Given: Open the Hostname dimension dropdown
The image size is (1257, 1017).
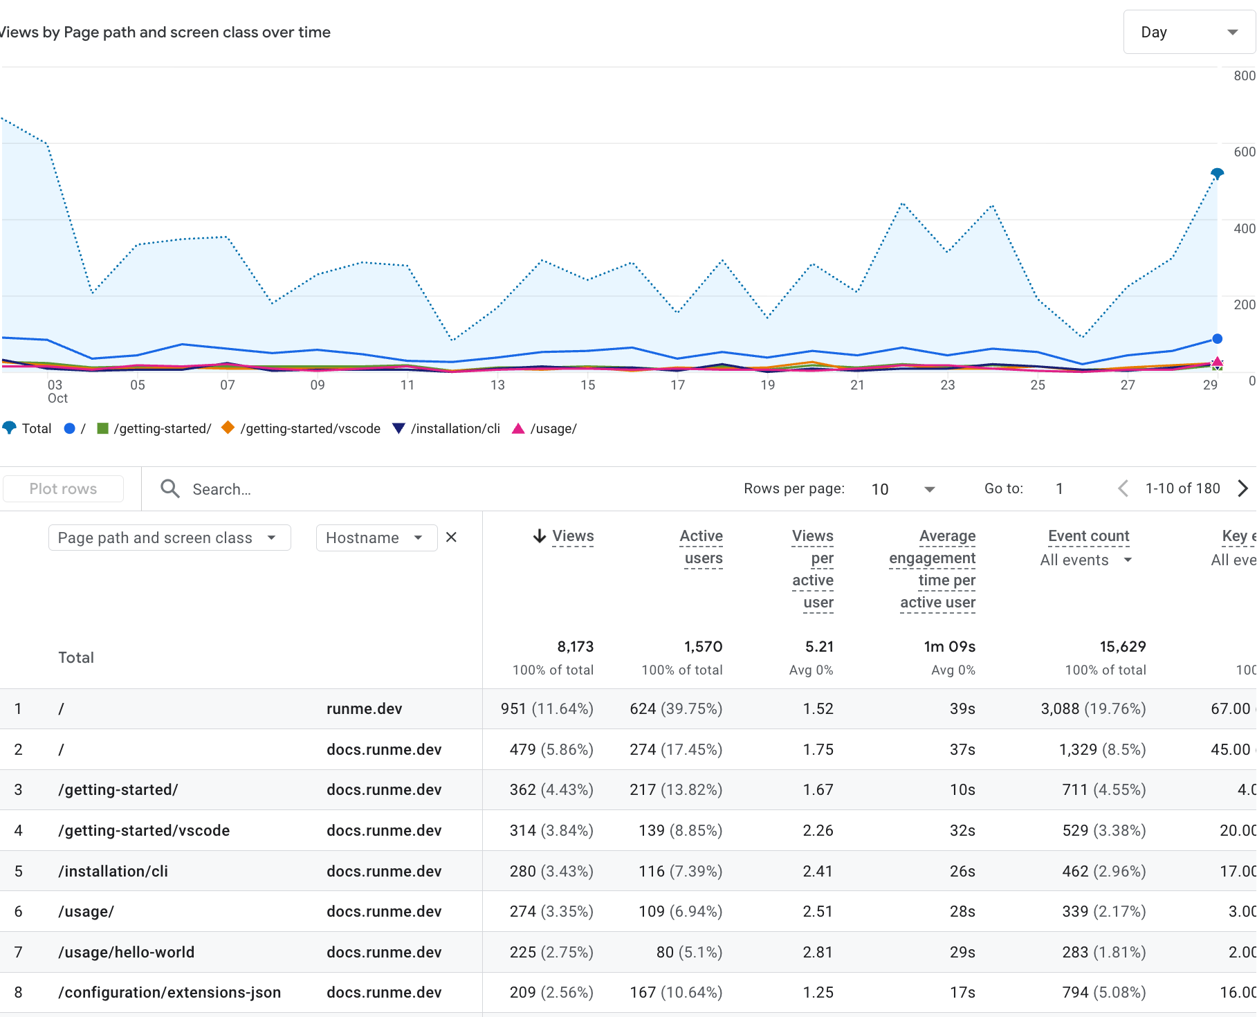Looking at the screenshot, I should pyautogui.click(x=376, y=538).
